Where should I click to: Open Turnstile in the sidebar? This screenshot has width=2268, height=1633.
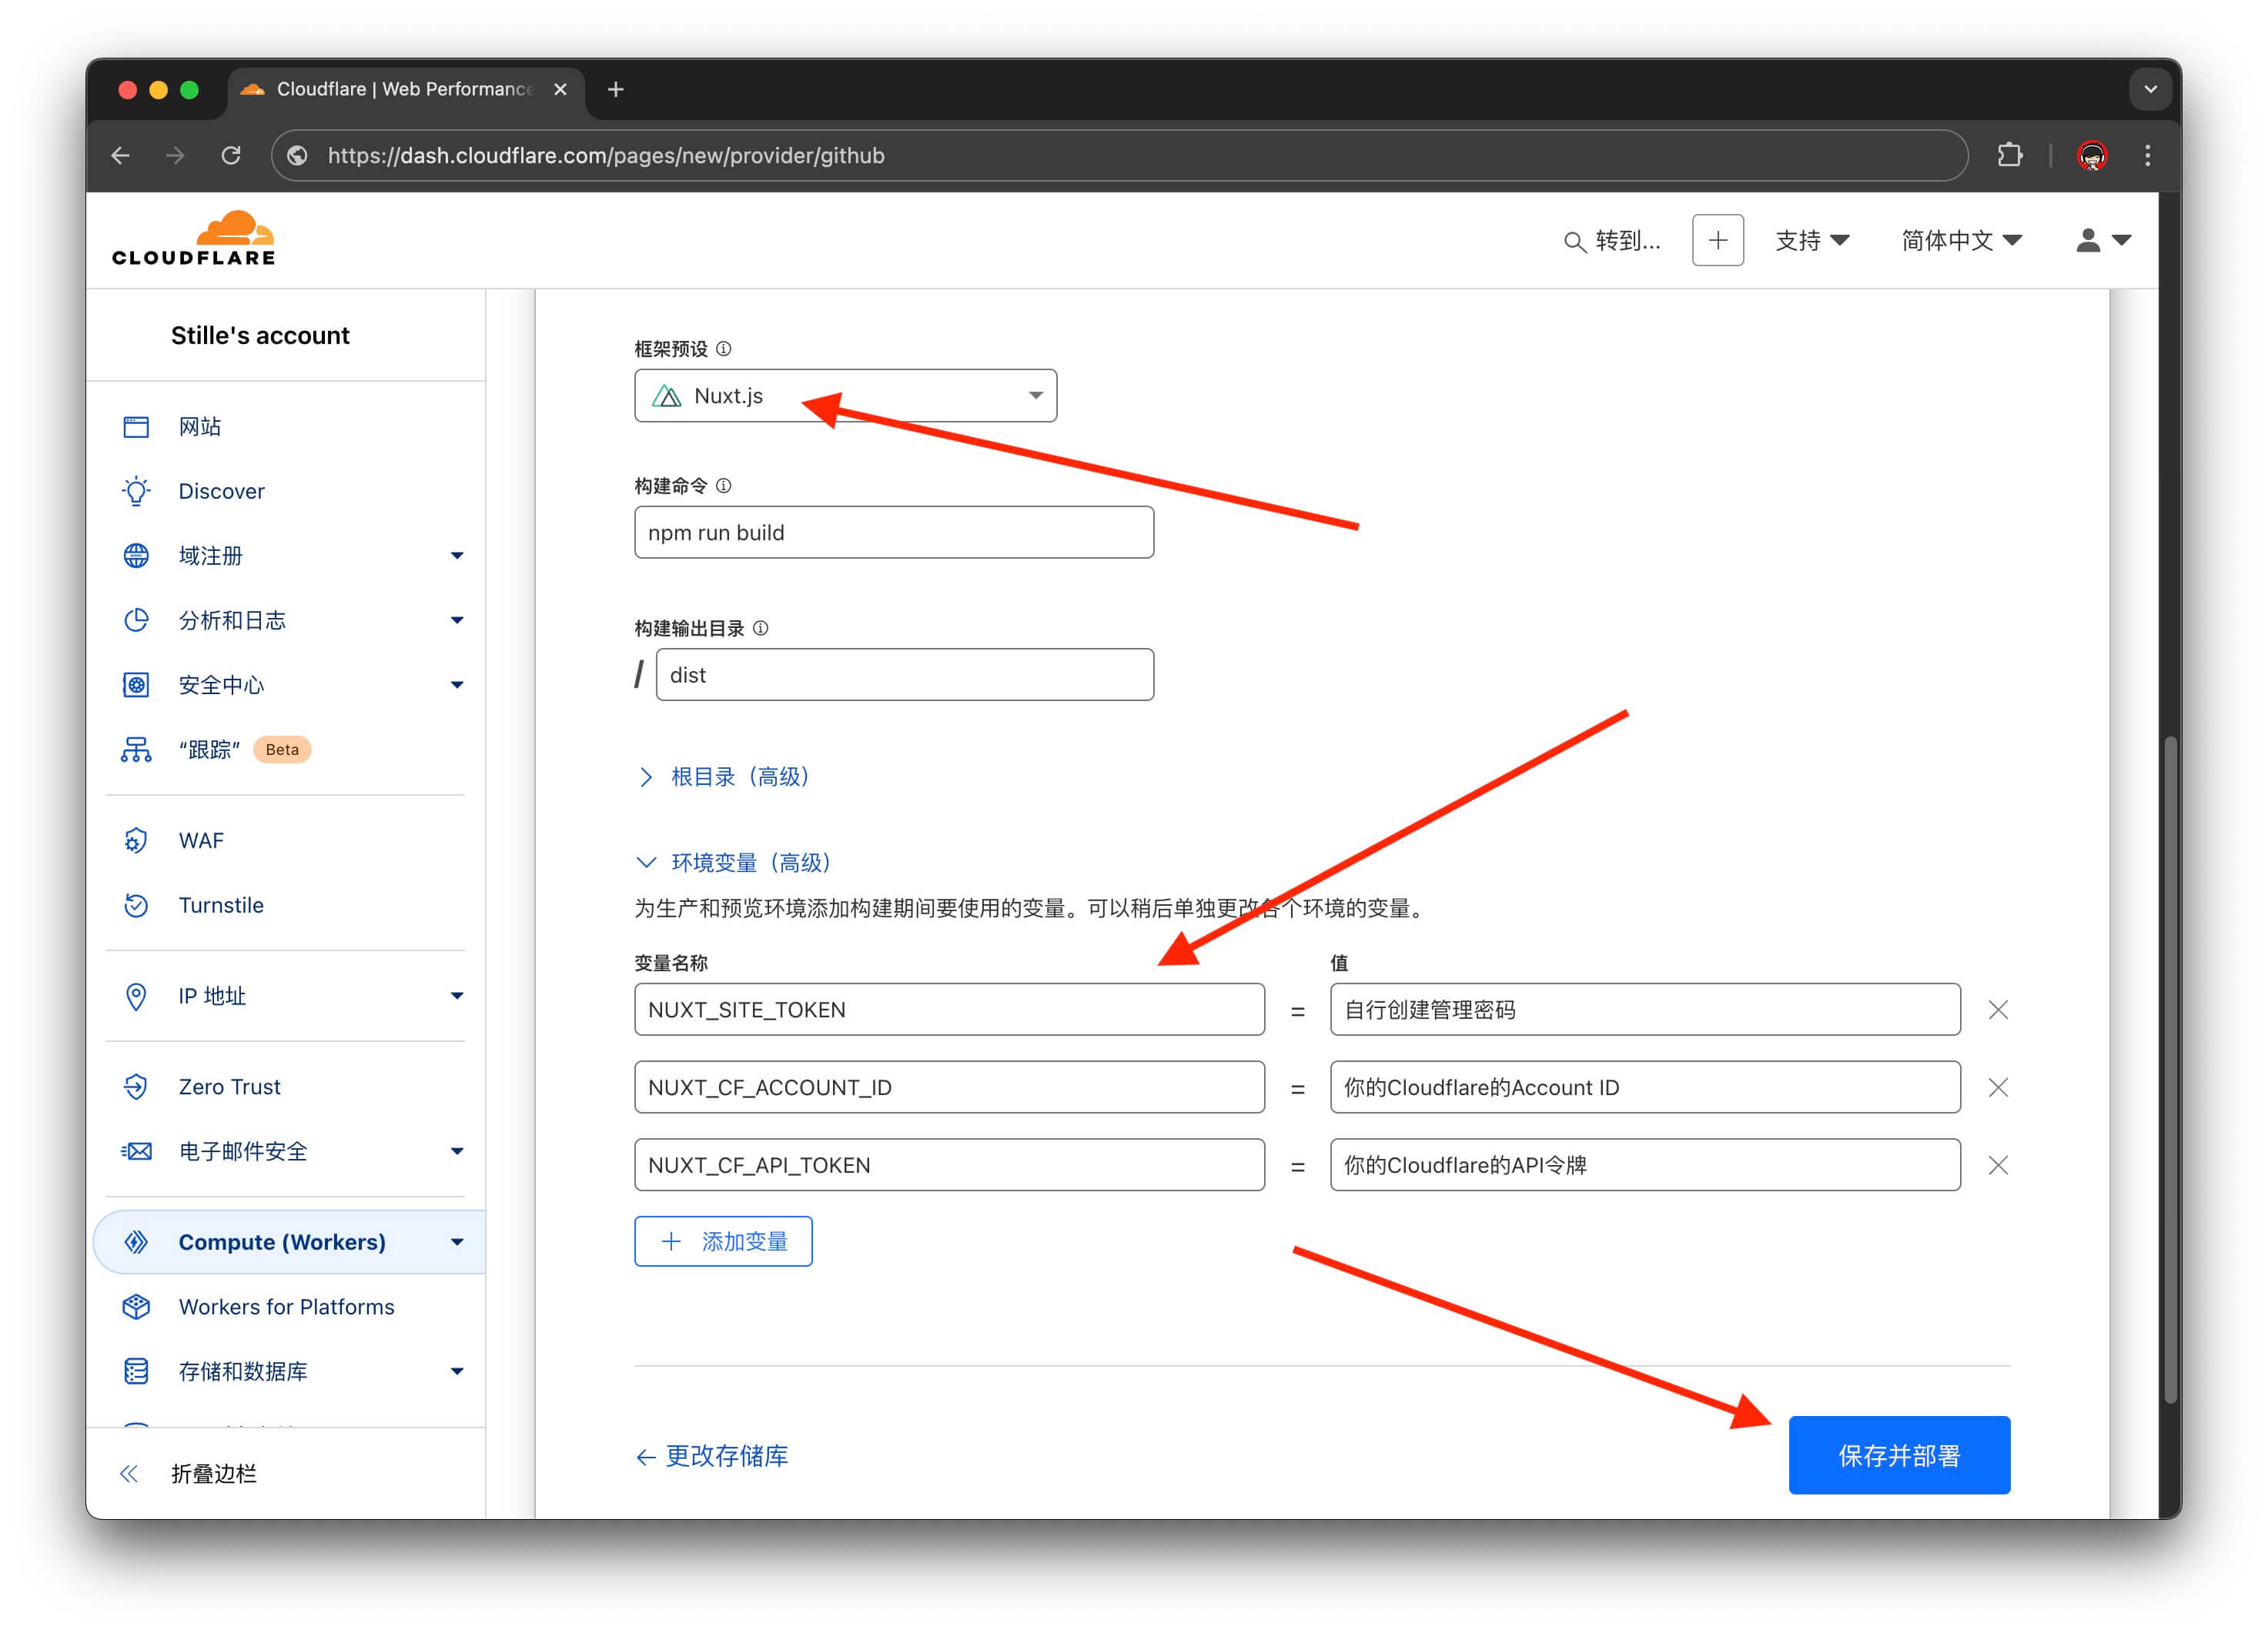pyautogui.click(x=220, y=906)
